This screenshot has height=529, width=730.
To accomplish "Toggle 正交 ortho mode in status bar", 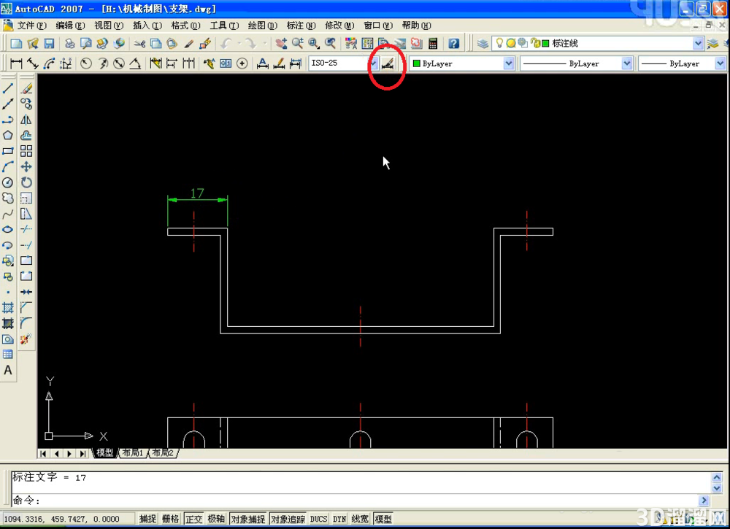I will (x=193, y=519).
